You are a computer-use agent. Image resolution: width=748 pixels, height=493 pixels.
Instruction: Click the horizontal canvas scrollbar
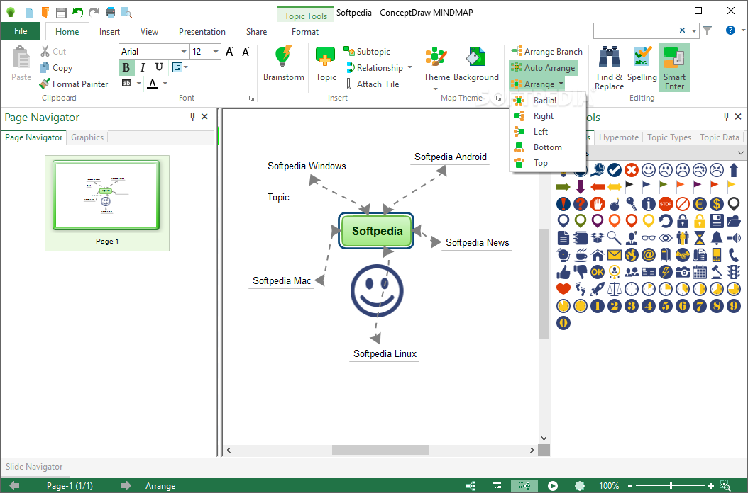tap(380, 450)
